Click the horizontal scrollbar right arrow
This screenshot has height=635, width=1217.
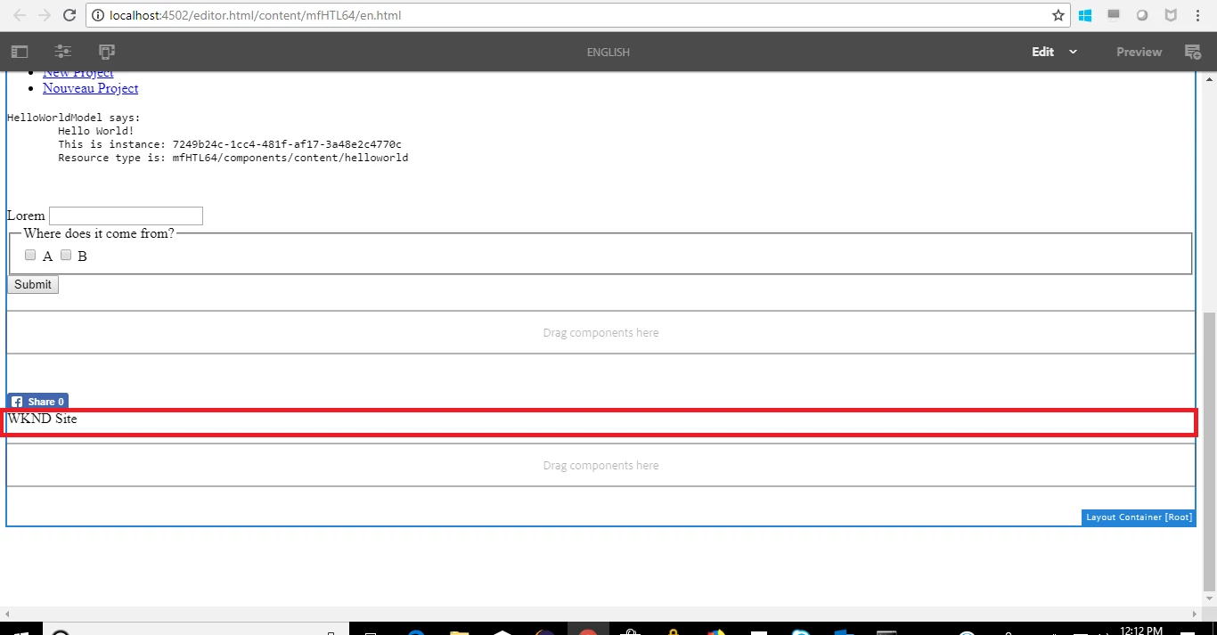(1196, 614)
